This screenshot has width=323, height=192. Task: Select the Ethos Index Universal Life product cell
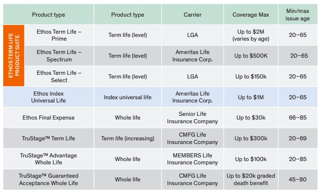(49, 97)
